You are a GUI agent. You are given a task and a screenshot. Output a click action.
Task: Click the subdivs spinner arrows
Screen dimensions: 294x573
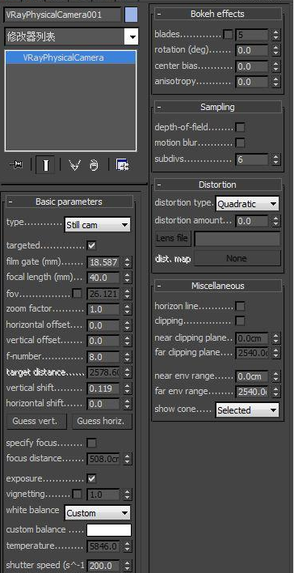click(x=275, y=159)
